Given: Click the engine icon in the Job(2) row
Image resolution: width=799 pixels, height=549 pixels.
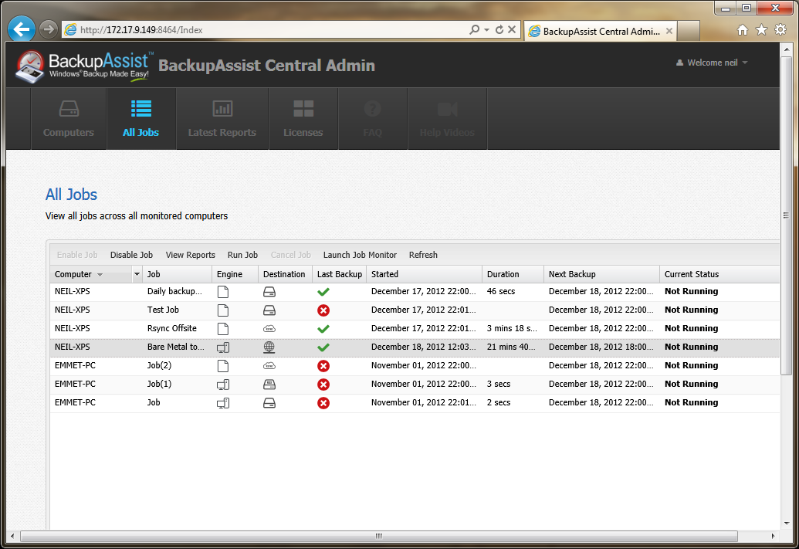Looking at the screenshot, I should 222,366.
